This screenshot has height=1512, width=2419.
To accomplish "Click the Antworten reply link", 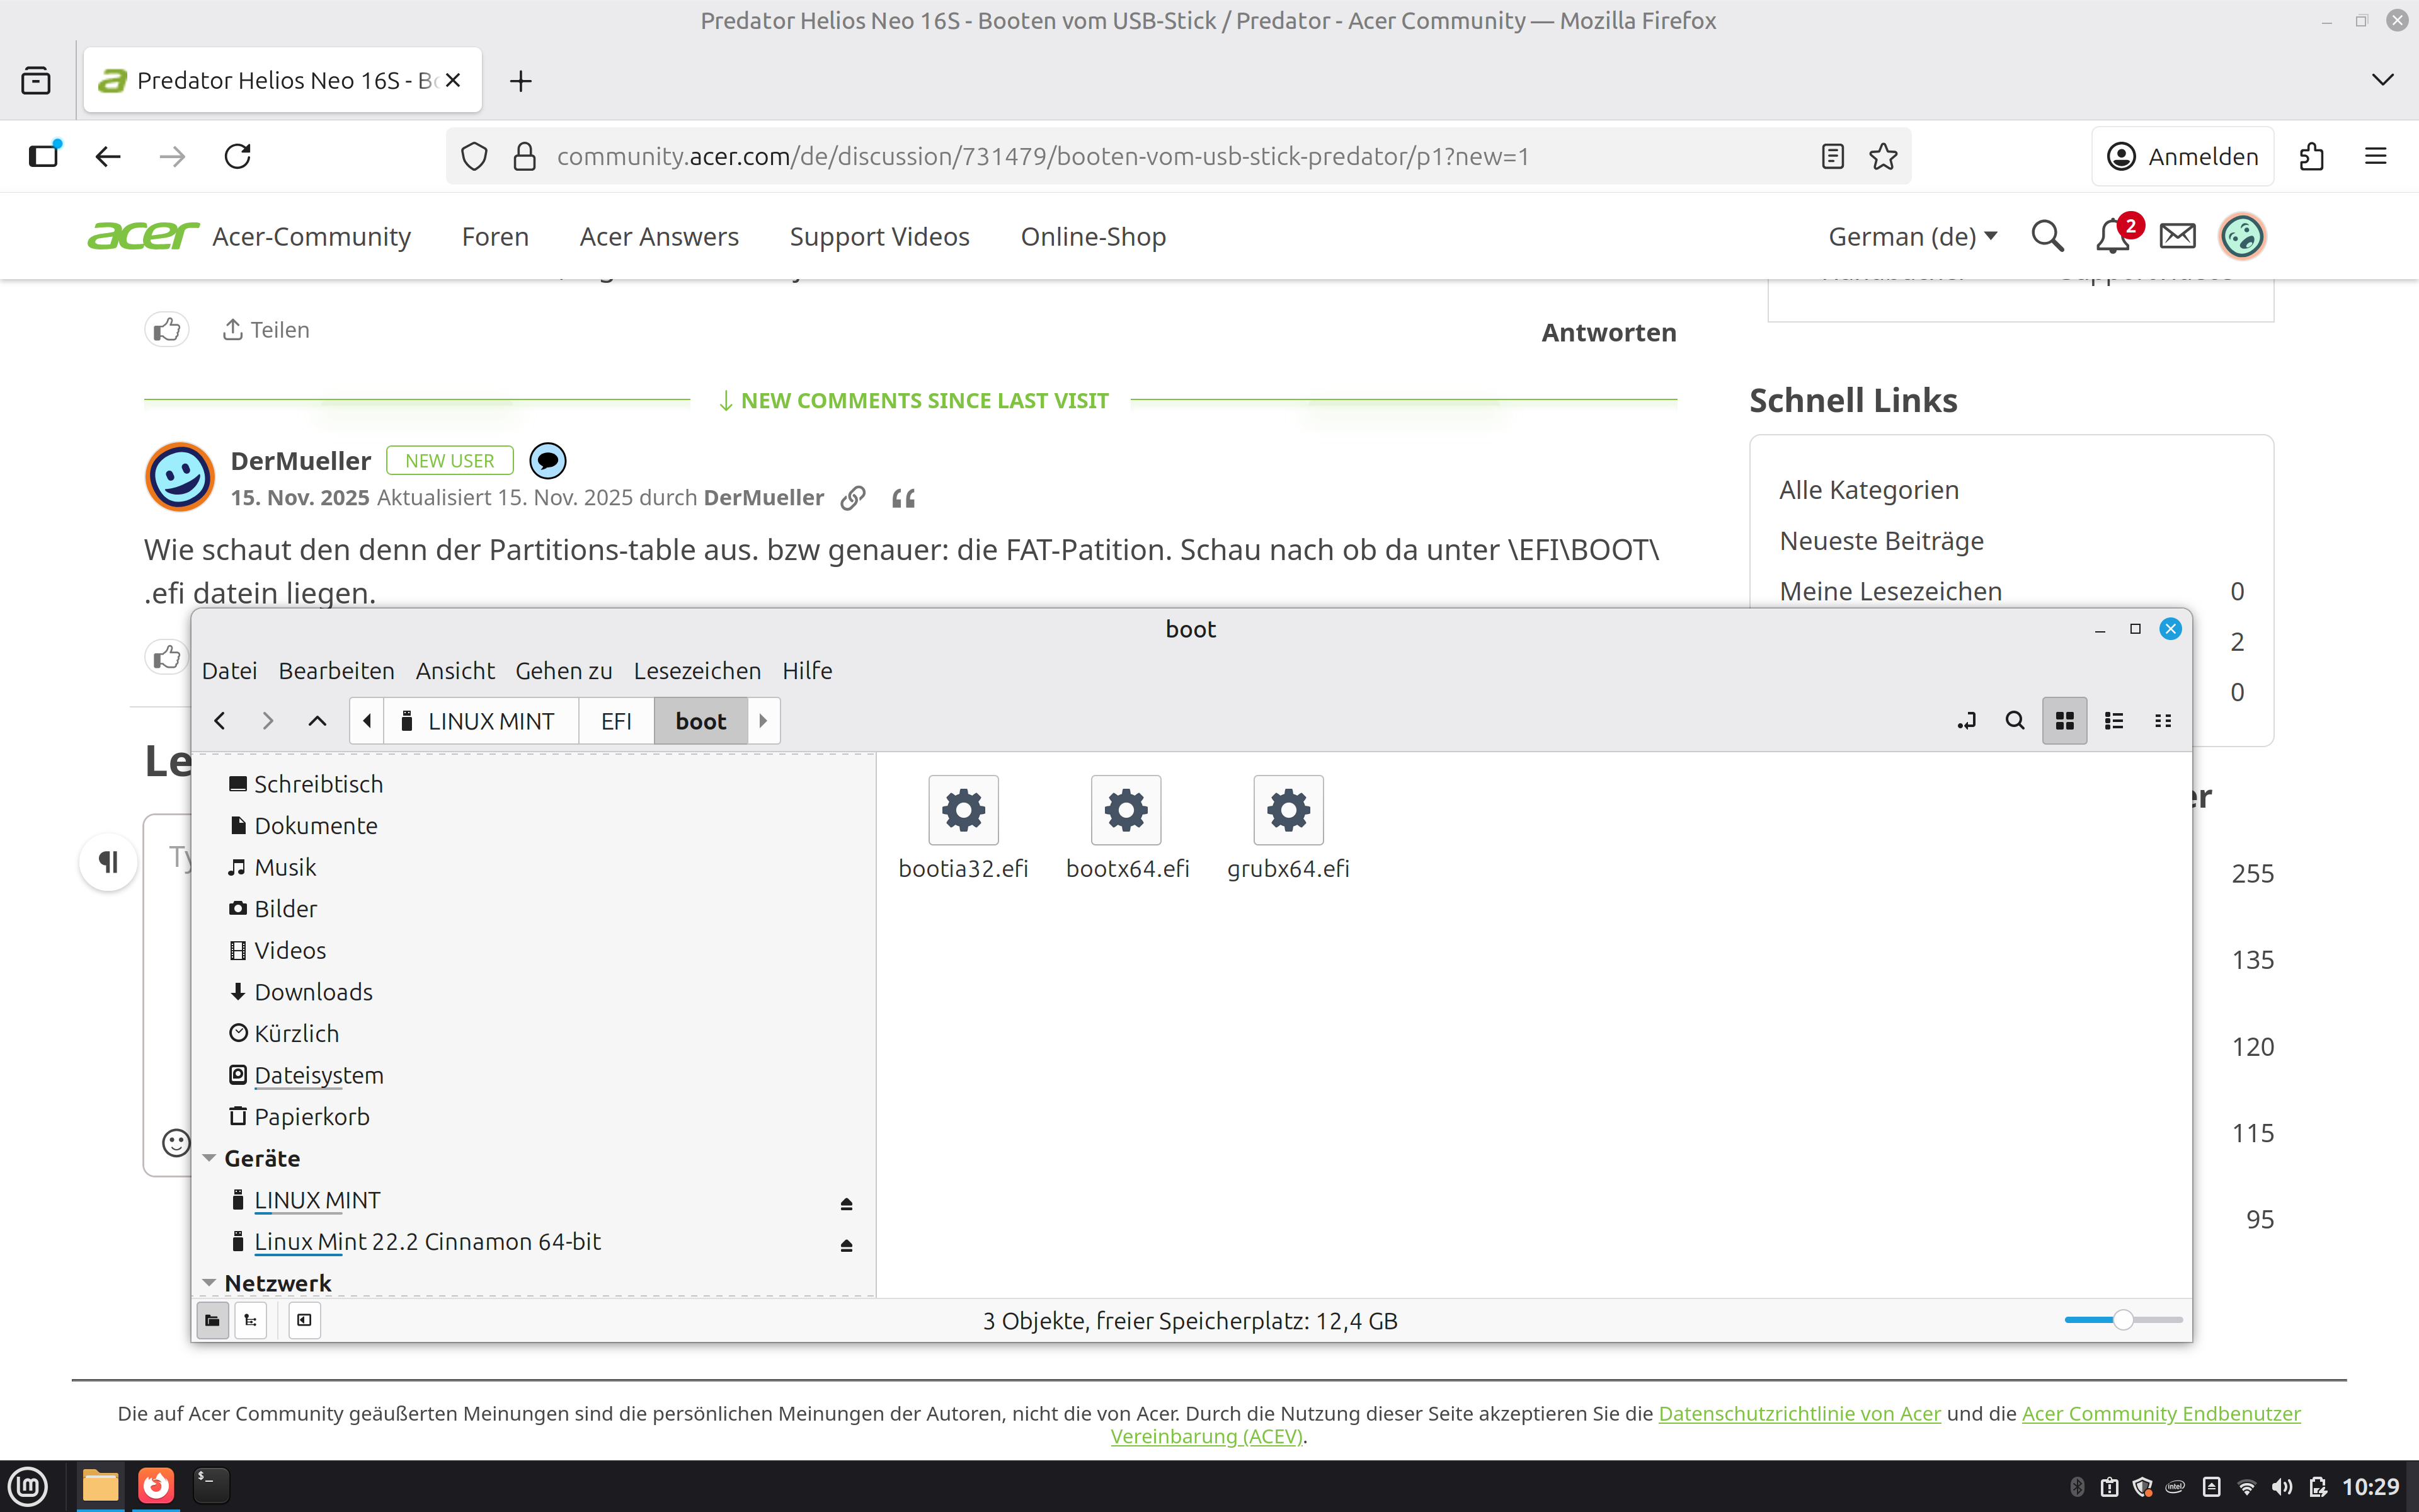I will coord(1608,332).
